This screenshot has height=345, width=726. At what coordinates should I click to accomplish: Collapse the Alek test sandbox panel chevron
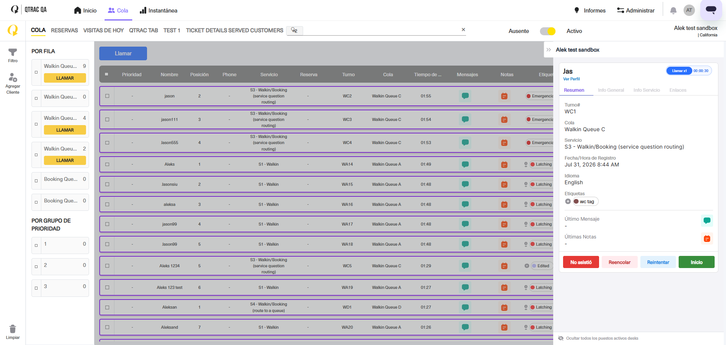coord(549,50)
